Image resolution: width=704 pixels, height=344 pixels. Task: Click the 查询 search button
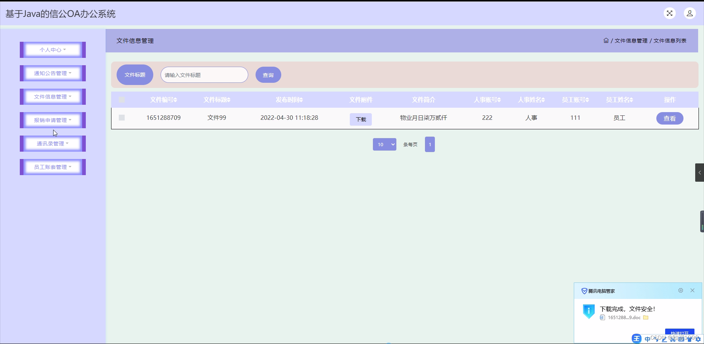(x=268, y=75)
